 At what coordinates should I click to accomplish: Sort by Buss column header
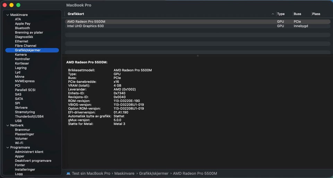pos(297,14)
